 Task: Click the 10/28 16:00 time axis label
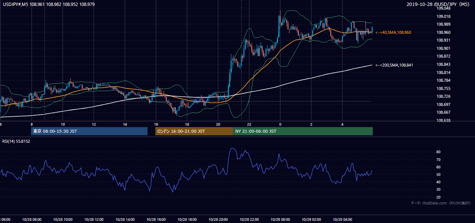(156, 220)
